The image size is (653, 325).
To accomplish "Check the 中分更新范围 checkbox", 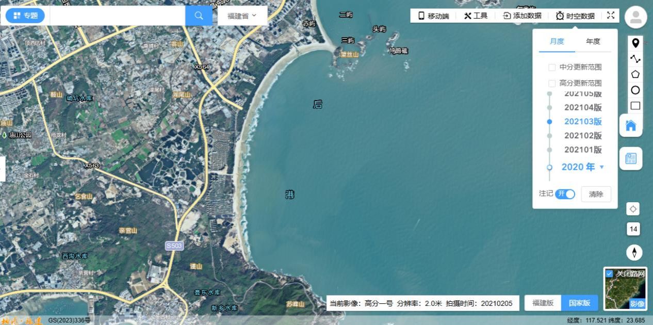I will 552,67.
